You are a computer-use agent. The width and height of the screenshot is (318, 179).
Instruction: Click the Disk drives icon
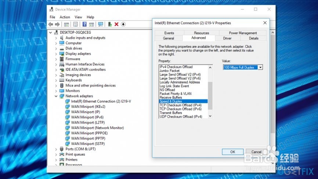coord(62,49)
